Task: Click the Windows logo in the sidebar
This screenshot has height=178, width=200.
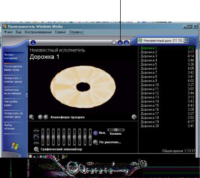Action: coord(15,146)
